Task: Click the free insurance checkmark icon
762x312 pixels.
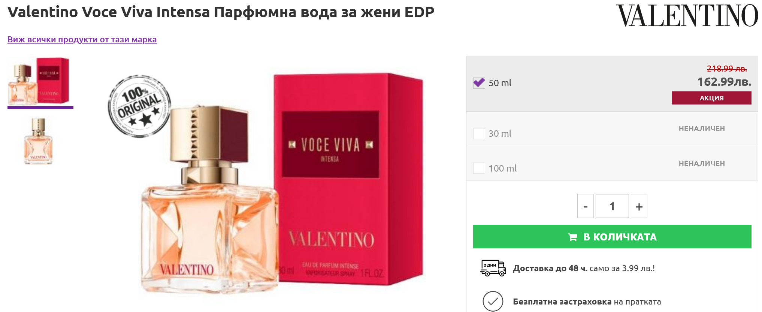Action: 493,301
